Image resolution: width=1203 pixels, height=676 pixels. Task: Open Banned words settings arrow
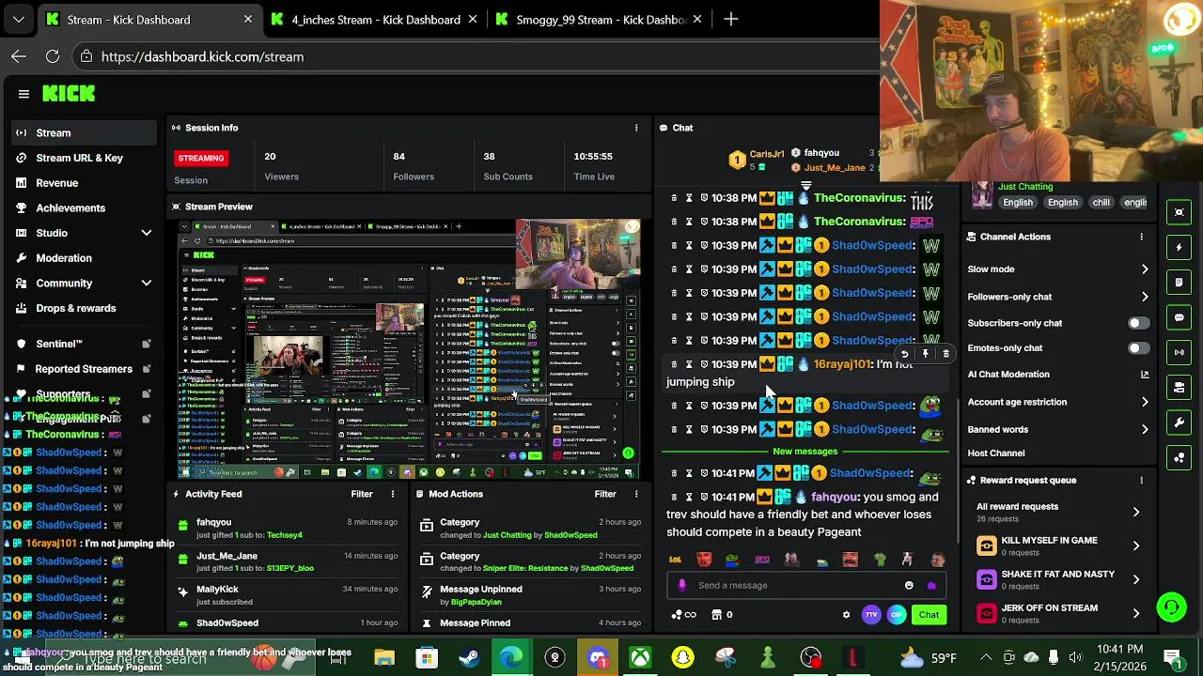point(1145,429)
